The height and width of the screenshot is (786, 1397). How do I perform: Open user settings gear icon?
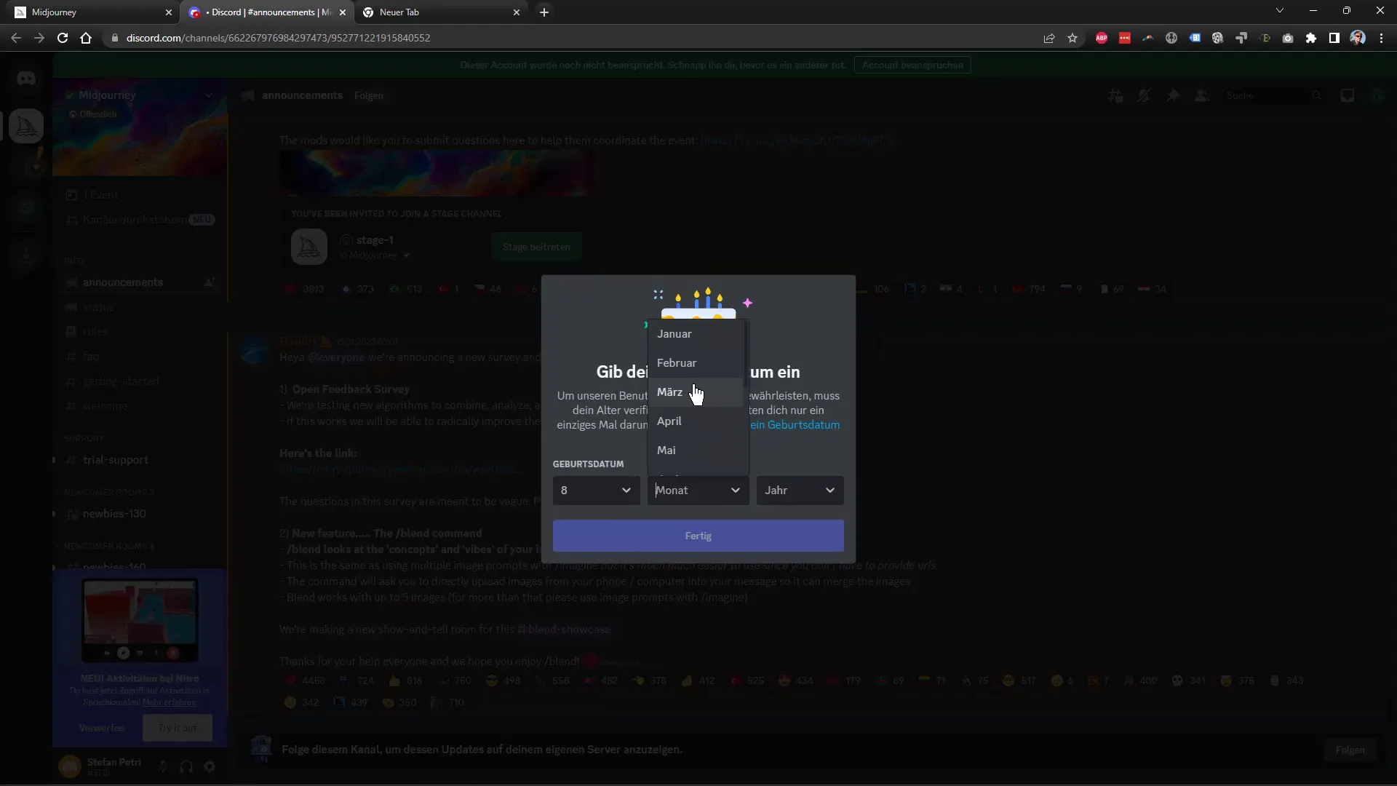tap(210, 766)
